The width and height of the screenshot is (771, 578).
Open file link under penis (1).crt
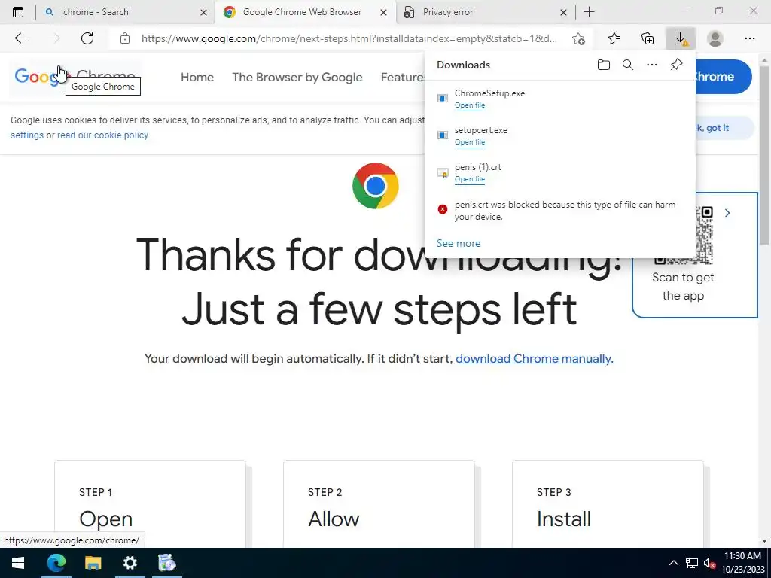coord(470,179)
